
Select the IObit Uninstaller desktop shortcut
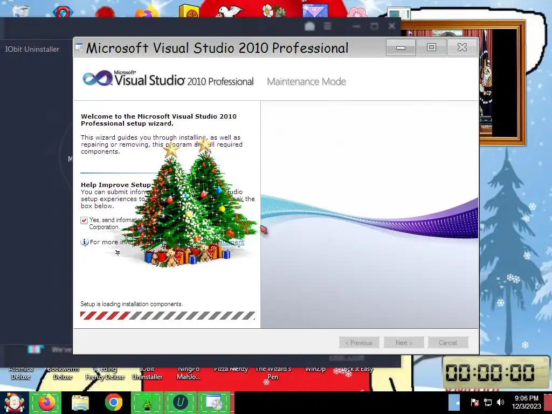pos(147,373)
